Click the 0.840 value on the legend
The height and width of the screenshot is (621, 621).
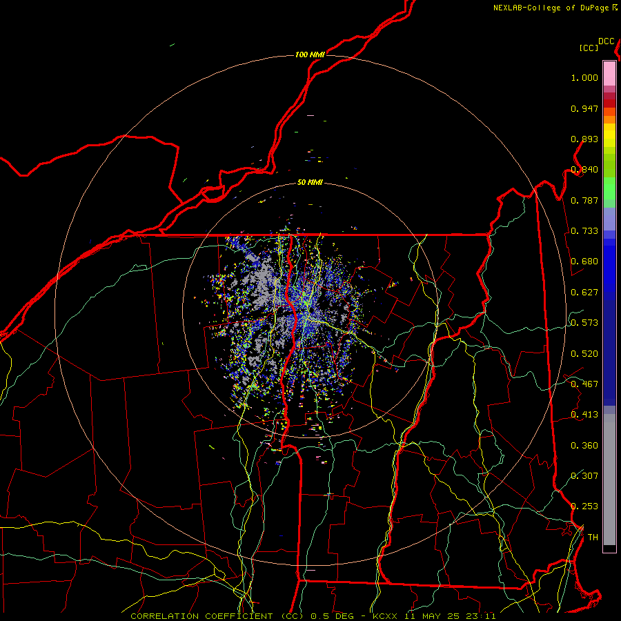click(x=584, y=170)
